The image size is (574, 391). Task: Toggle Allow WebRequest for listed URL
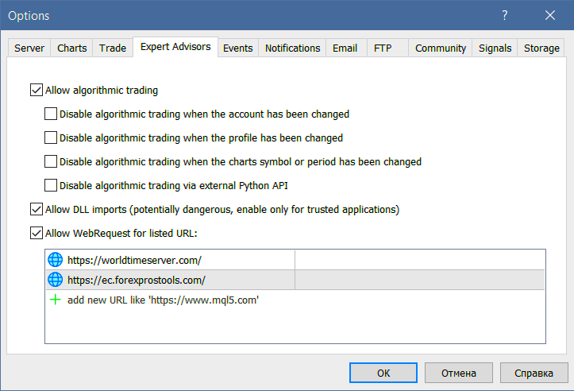tap(36, 234)
